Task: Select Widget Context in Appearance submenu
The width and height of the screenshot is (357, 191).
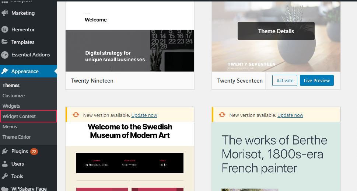Action: 19,116
